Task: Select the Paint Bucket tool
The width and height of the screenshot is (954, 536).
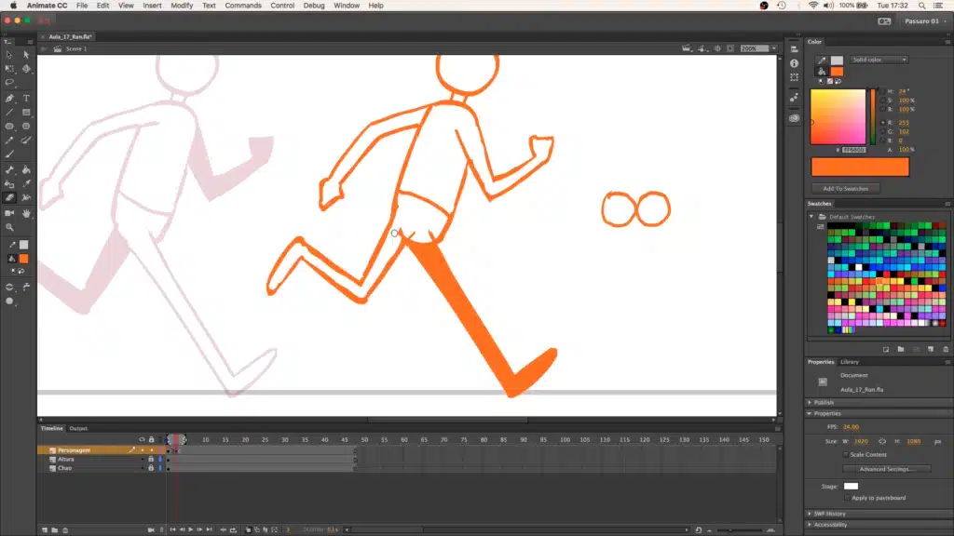Action: pos(26,170)
